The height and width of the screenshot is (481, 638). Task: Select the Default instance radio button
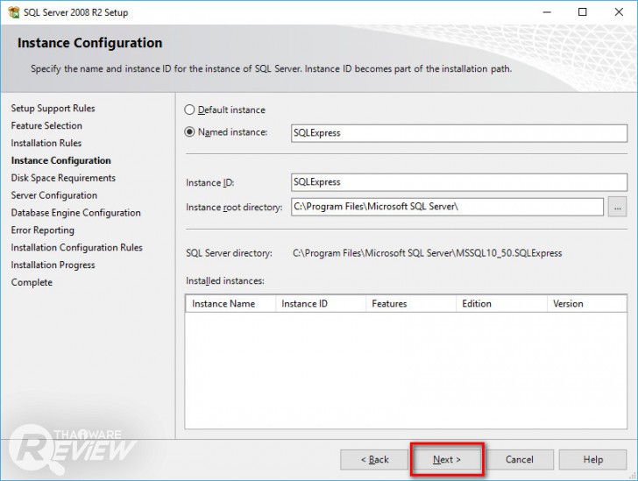tap(189, 110)
